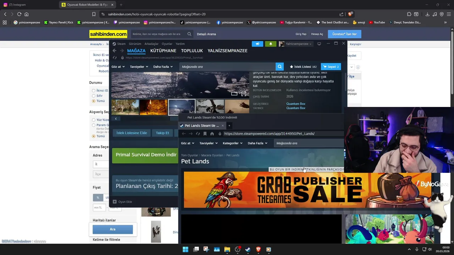
Task: Expand Kategoriler dropdown in Pet Lands window
Action: coord(232,143)
